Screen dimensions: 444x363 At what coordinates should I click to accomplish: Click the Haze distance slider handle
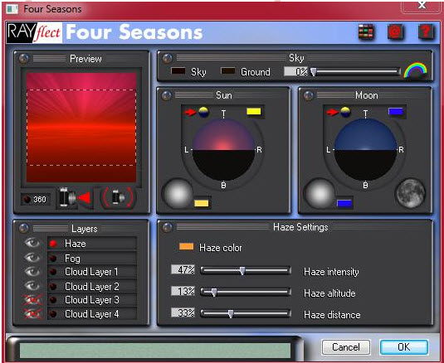pos(231,313)
